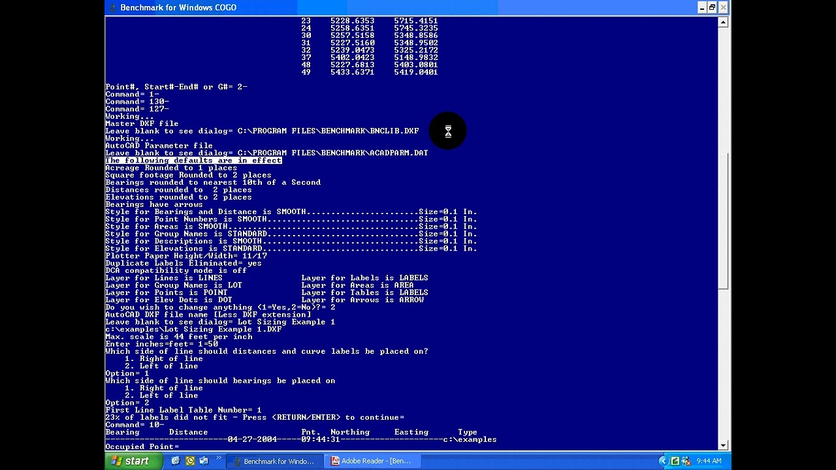Image resolution: width=836 pixels, height=470 pixels.
Task: Click 'Style for Bearings and Distance' line
Action: [x=291, y=212]
